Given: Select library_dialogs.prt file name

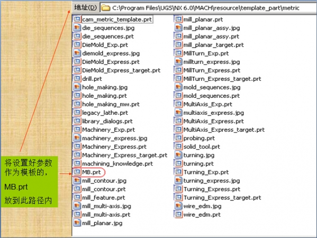Looking at the screenshot, I should 107,121.
